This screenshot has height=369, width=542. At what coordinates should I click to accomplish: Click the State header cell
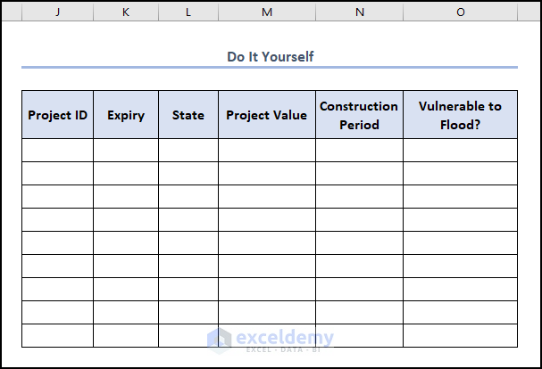point(188,115)
